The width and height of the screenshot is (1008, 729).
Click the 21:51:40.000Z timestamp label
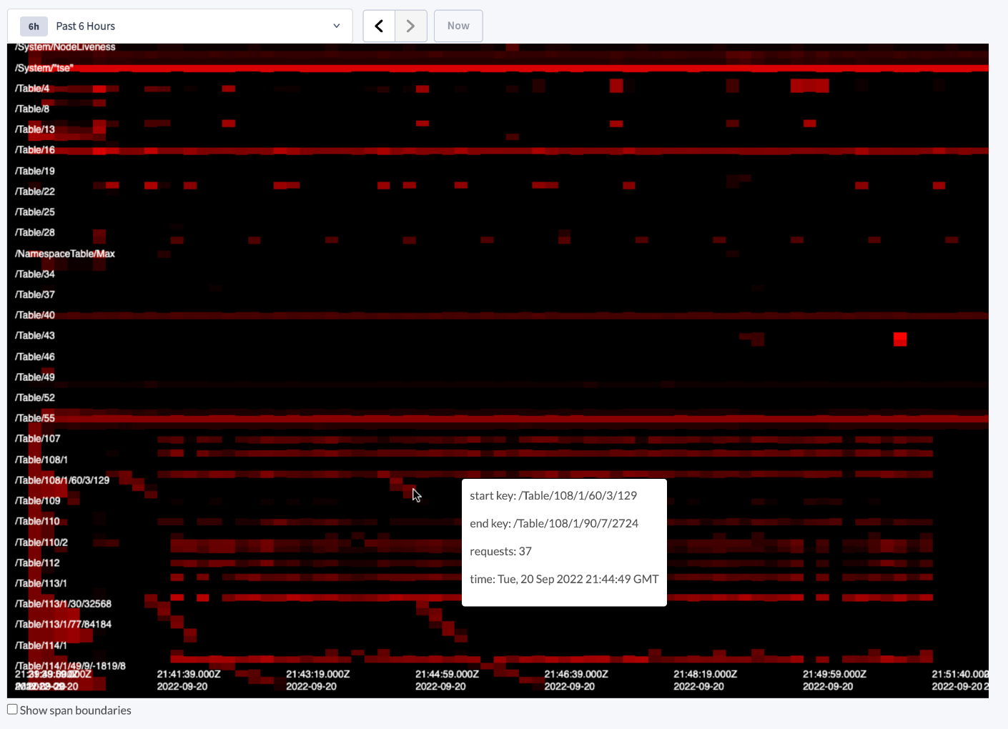coord(962,673)
